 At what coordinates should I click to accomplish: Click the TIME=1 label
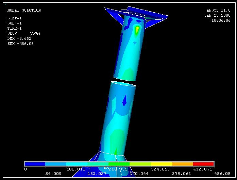[x=15, y=28]
